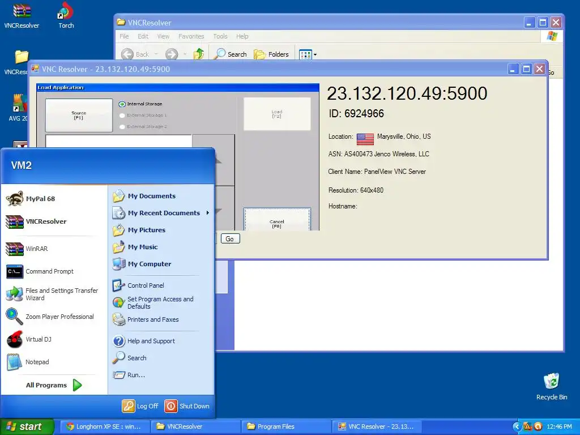Open Tools menu in Explorer window
This screenshot has width=580, height=435.
(220, 36)
